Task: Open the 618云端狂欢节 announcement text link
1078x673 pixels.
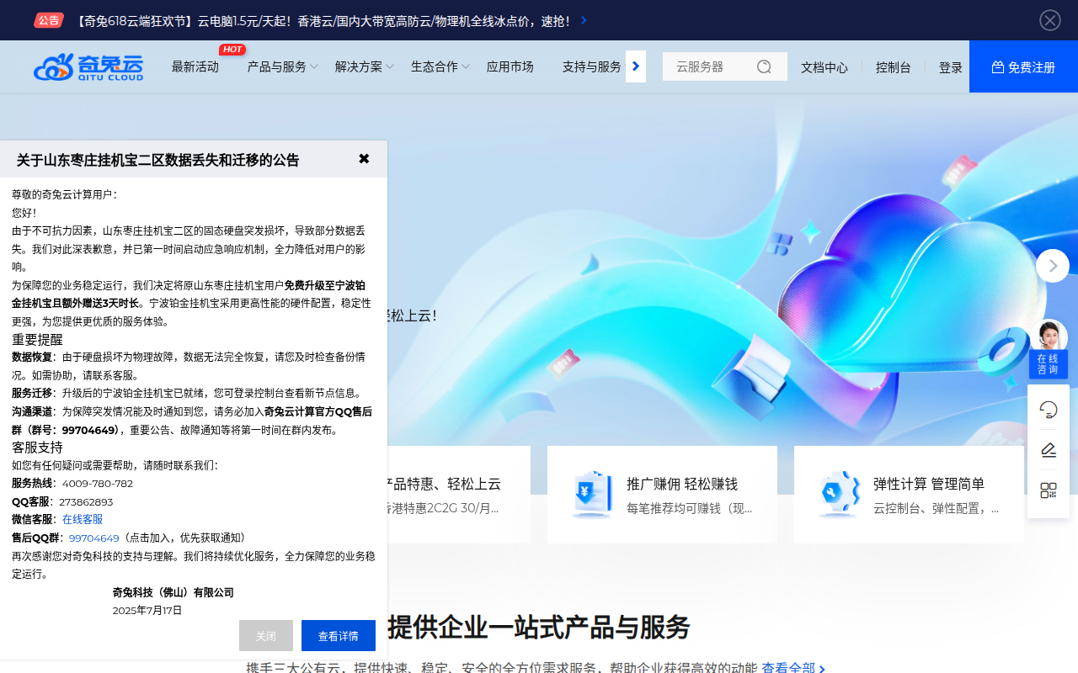Action: 322,21
